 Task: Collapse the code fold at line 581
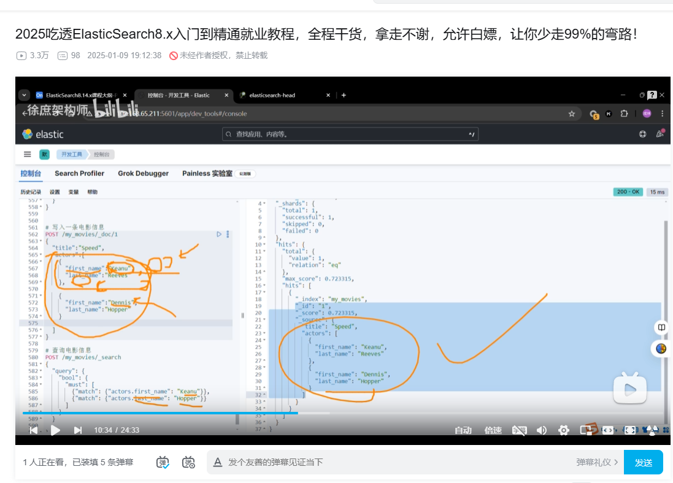[x=40, y=364]
